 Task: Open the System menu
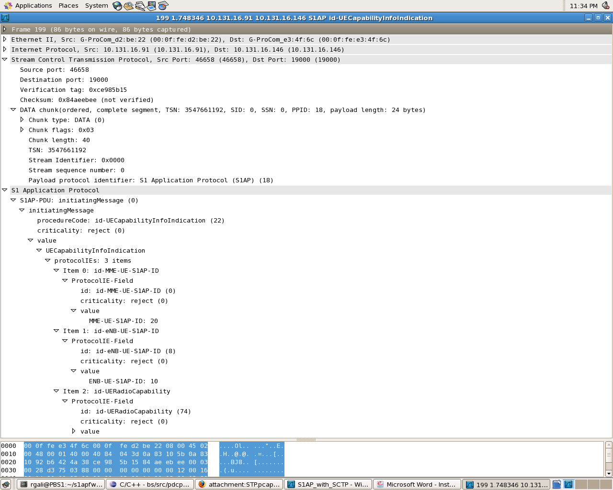96,6
